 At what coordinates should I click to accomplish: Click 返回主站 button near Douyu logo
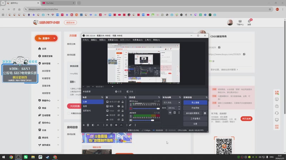click(70, 22)
